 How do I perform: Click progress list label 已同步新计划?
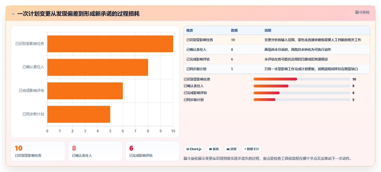click(x=194, y=100)
